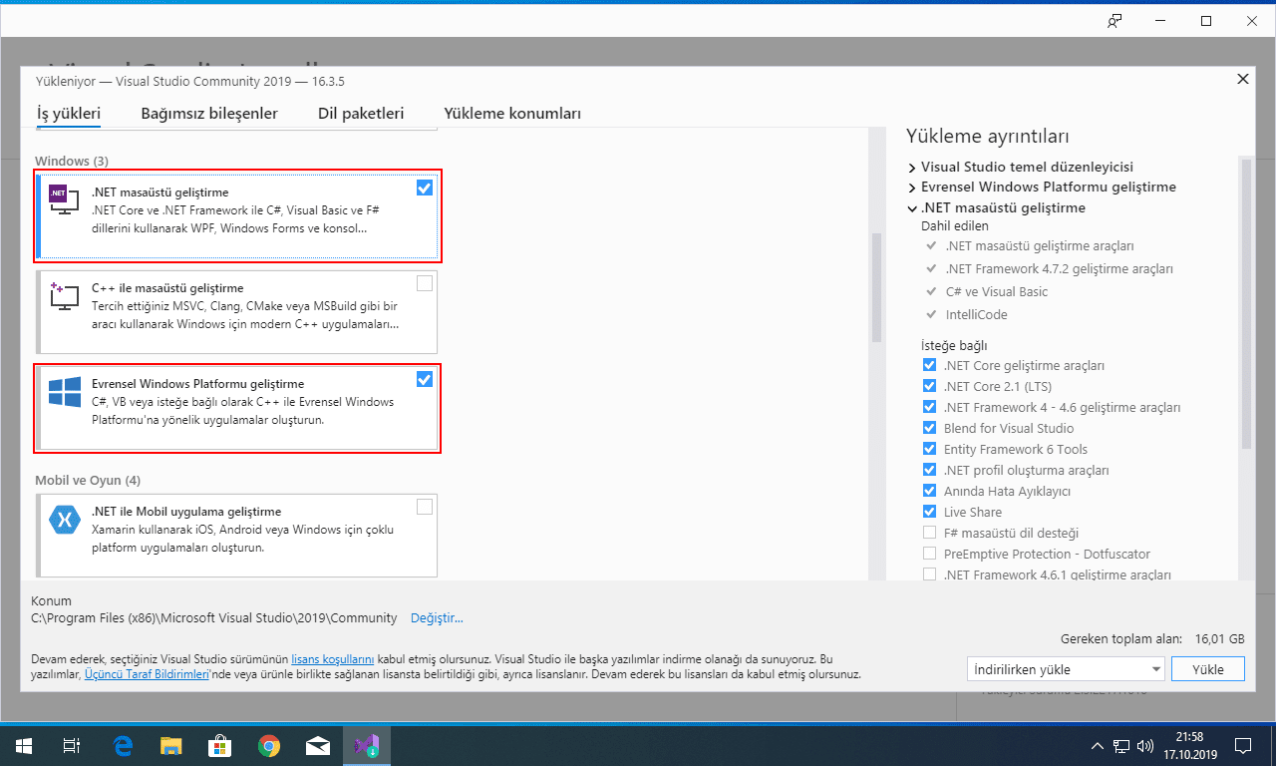This screenshot has height=766, width=1276.
Task: Click the .NET ile Mobil uygulama geliştirme title
Action: point(186,512)
